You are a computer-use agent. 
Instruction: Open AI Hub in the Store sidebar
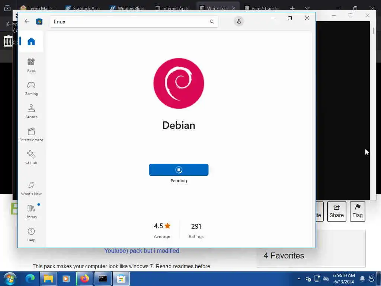(31, 158)
